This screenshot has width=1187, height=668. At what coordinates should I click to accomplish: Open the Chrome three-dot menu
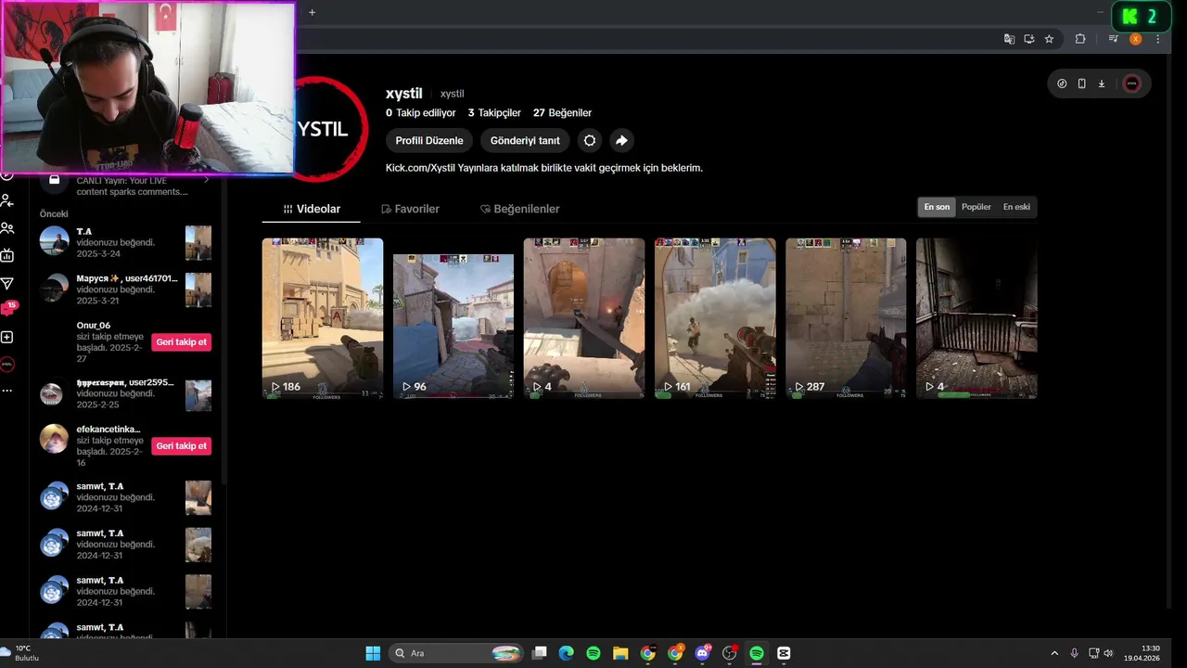(x=1158, y=39)
